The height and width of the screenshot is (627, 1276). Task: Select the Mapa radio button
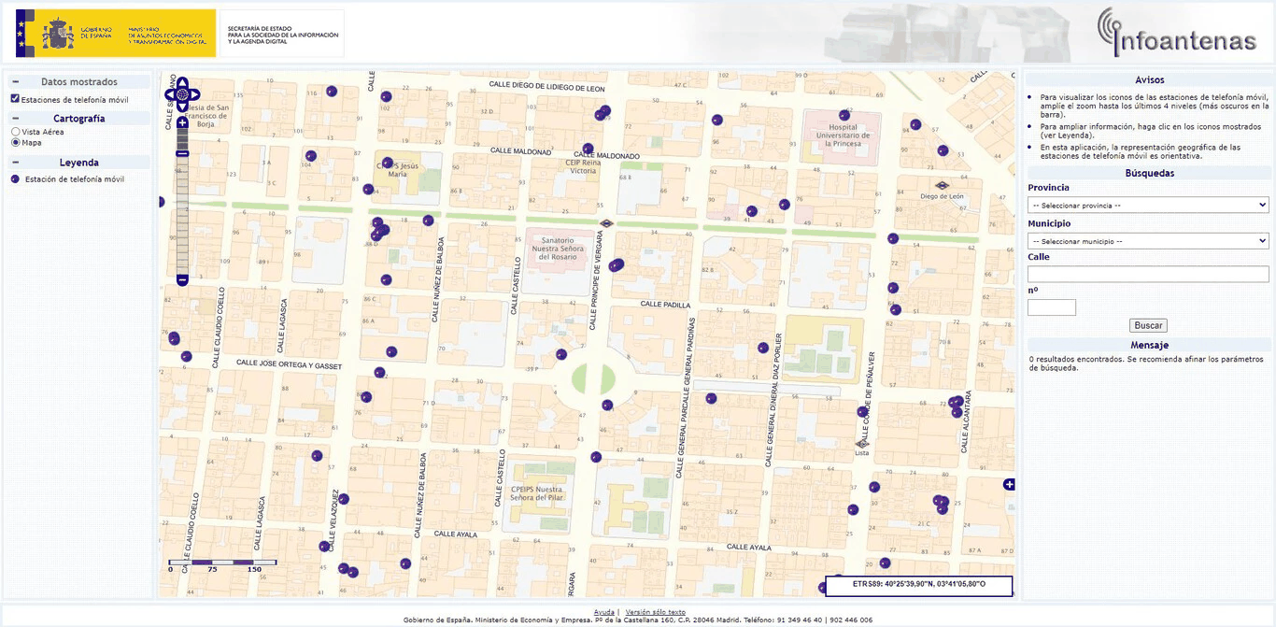pos(15,143)
